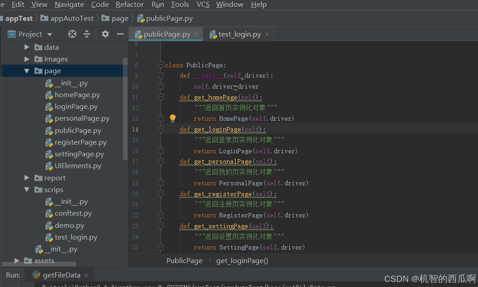Click the def __init__ line in the editor
478x287 pixels.
pyautogui.click(x=226, y=75)
